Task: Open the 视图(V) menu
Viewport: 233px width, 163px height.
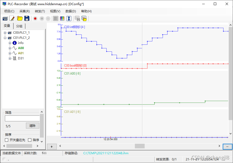Action: 55,11
